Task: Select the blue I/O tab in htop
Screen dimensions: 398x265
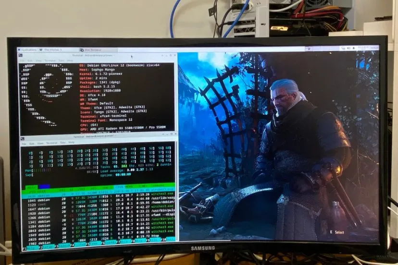Action: coord(44,187)
